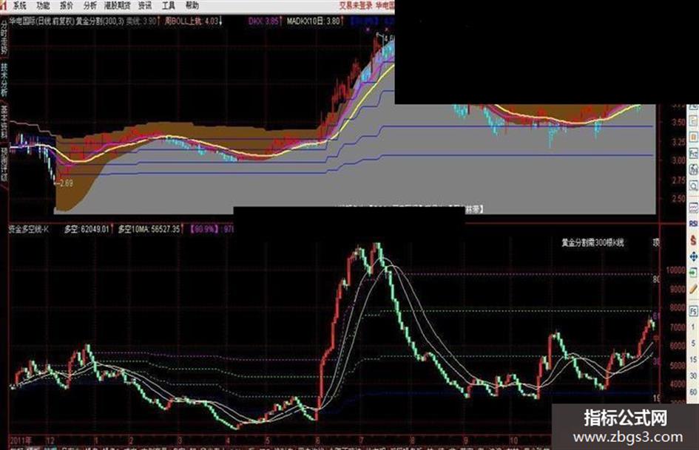The image size is (699, 450).
Task: Click the magnifier zoom icon in sidebar
Action: point(693,185)
